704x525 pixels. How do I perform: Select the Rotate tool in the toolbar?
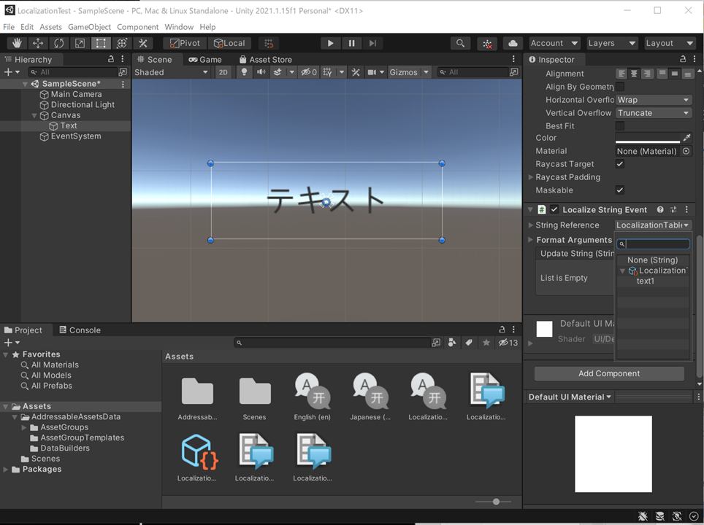point(58,43)
